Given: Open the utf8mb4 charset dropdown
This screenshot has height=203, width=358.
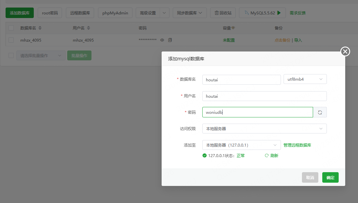Looking at the screenshot, I should pos(305,79).
